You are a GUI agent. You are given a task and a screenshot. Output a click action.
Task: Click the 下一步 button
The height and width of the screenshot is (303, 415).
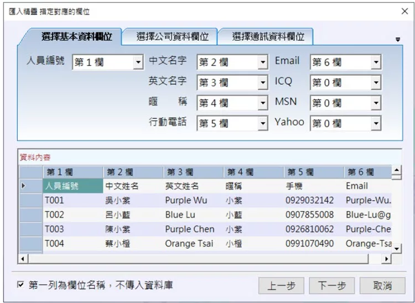coord(331,285)
